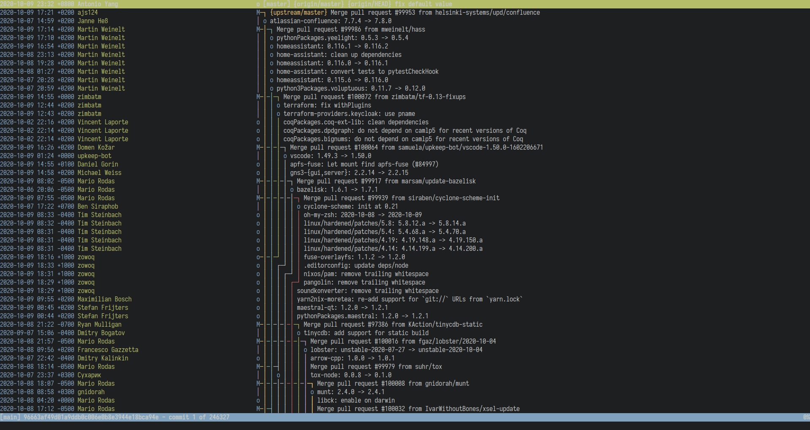Click author name 'Domen Kožar'
Screen dimensions: 810x430
(96, 148)
